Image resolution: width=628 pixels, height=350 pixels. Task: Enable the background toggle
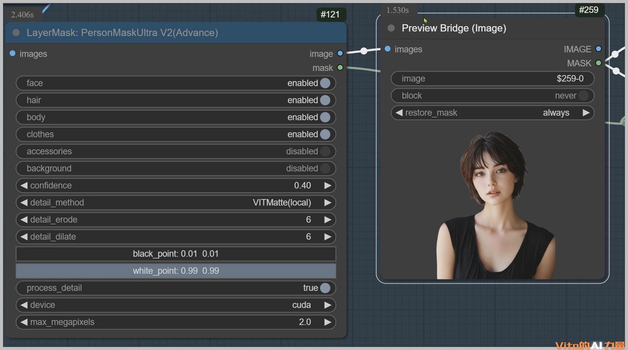[x=325, y=168]
